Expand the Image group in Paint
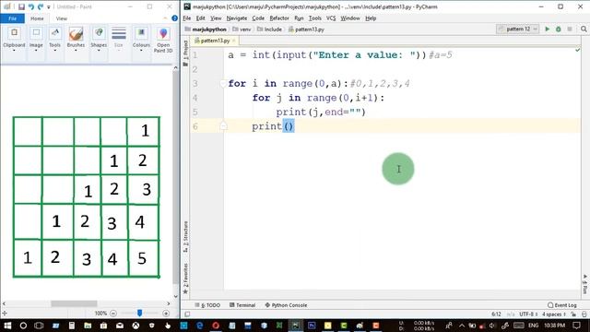The width and height of the screenshot is (590, 332). [x=36, y=39]
